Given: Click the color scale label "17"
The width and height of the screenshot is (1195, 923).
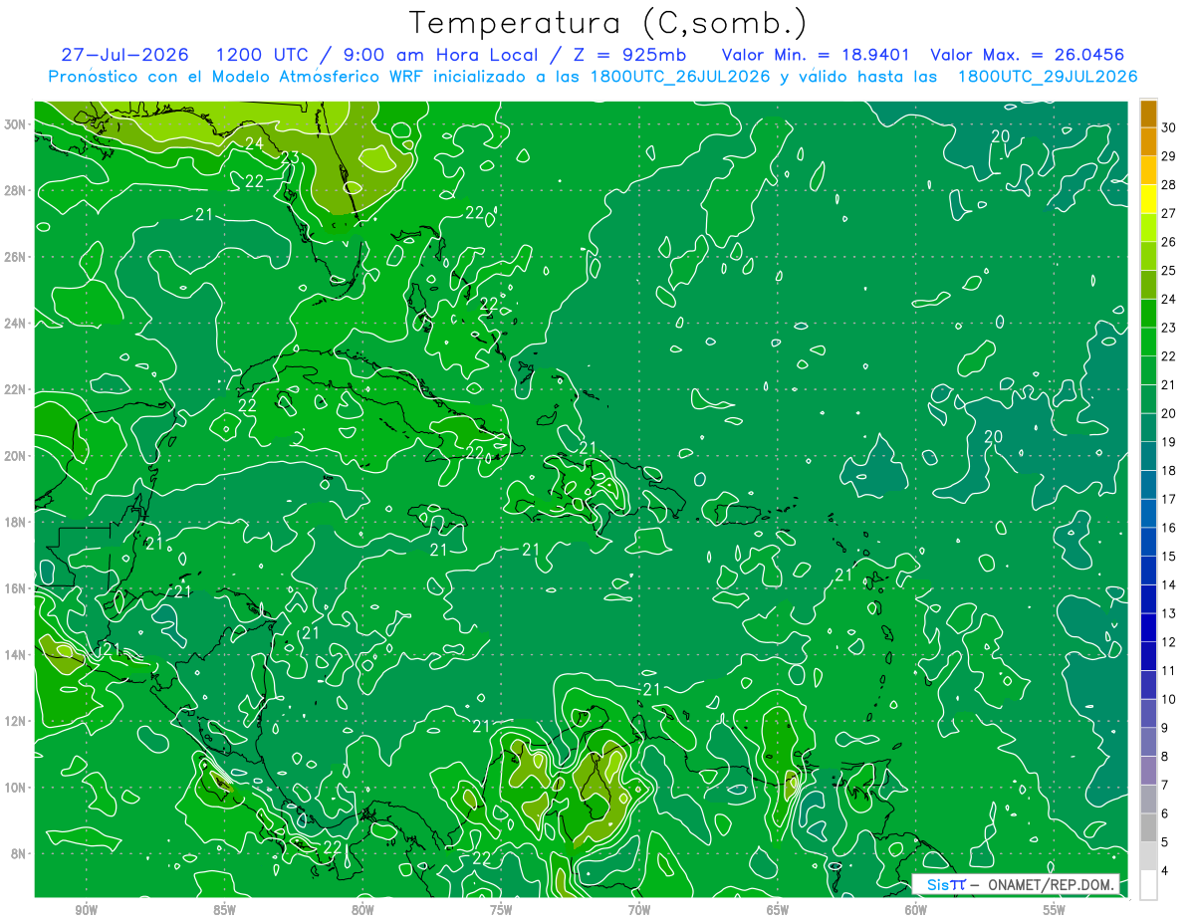Looking at the screenshot, I should pyautogui.click(x=1169, y=499).
